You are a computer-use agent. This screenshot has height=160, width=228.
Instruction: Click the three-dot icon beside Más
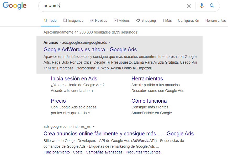[163, 20]
